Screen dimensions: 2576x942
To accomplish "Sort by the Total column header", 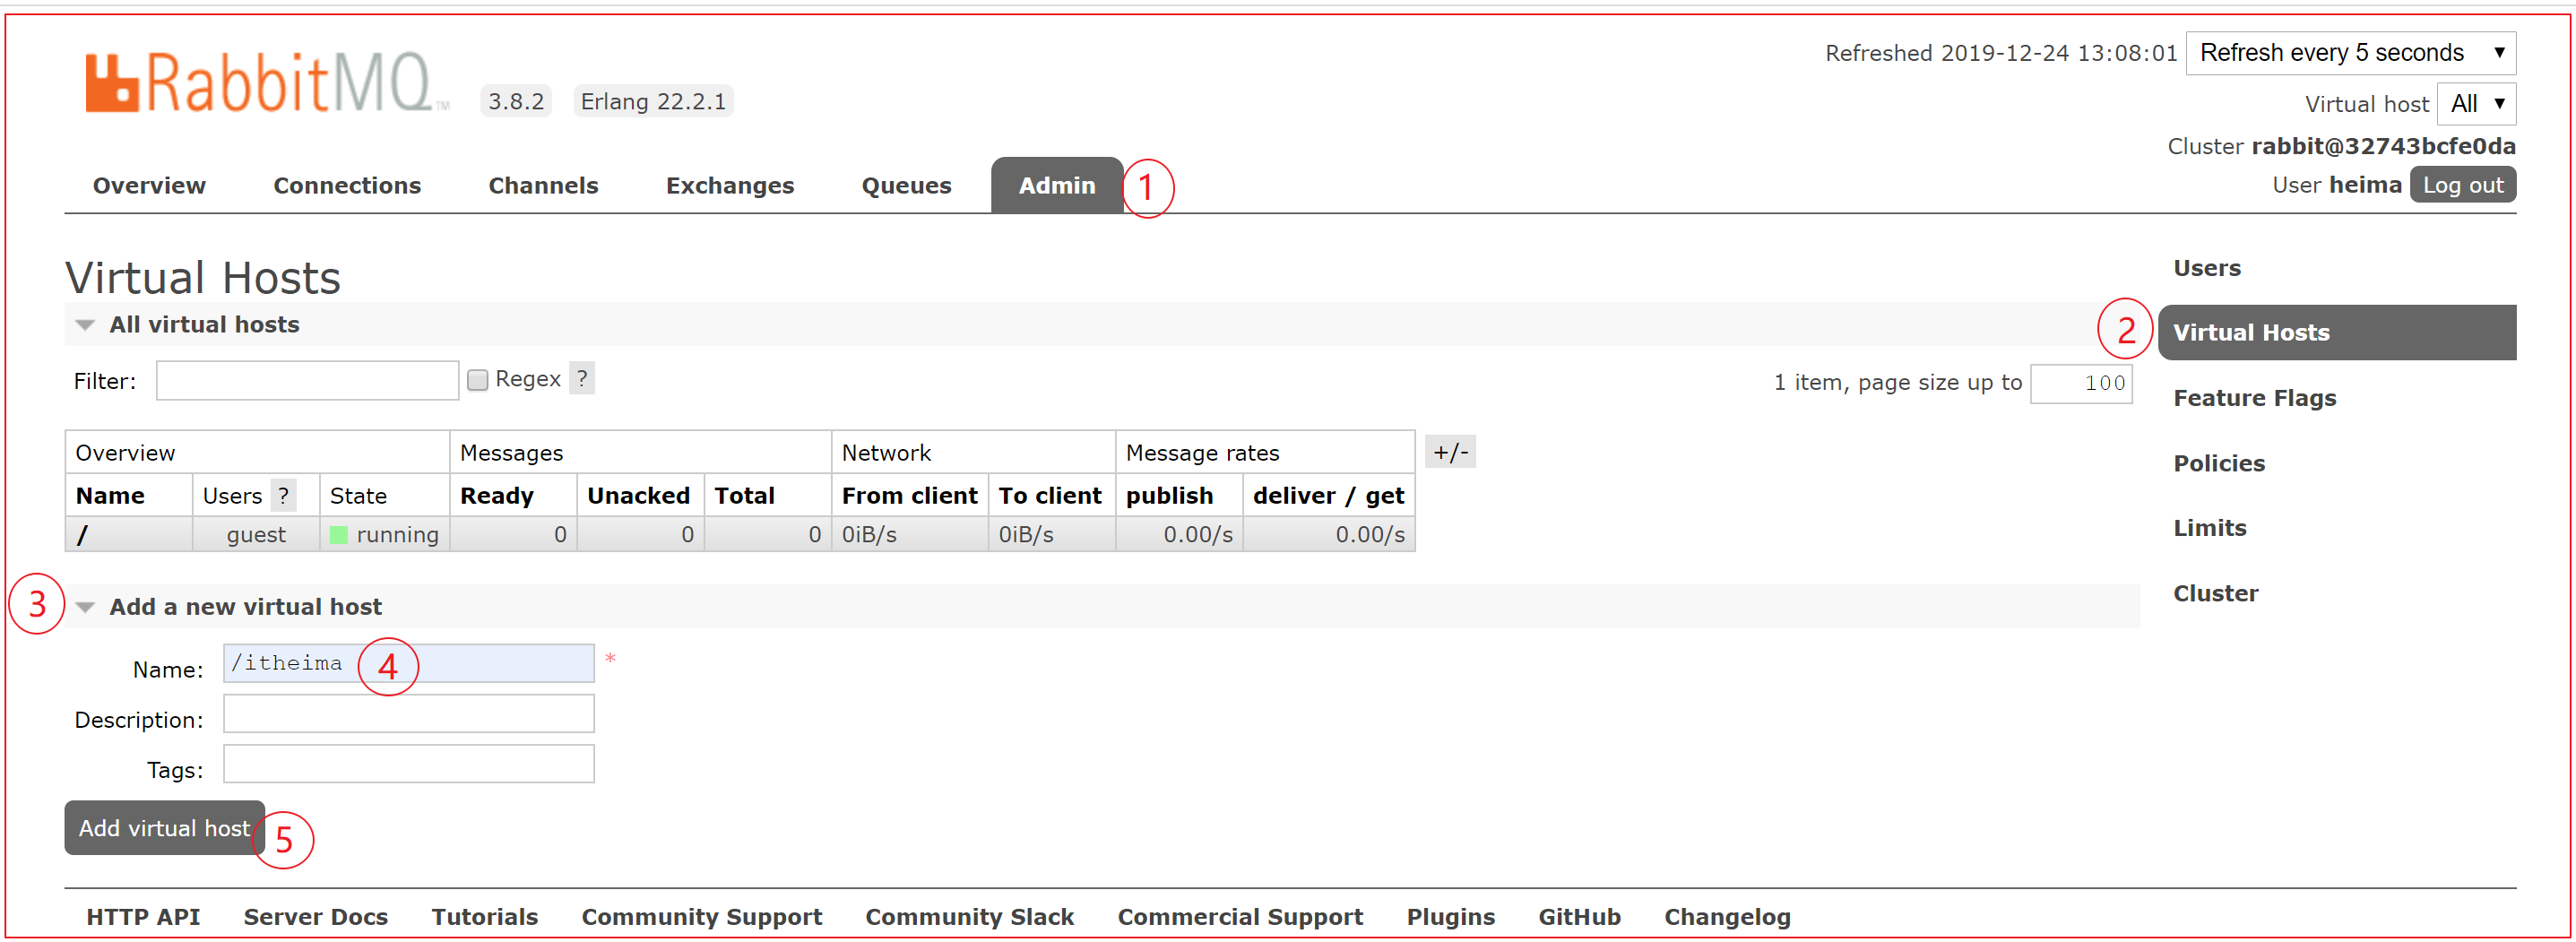I will click(744, 495).
